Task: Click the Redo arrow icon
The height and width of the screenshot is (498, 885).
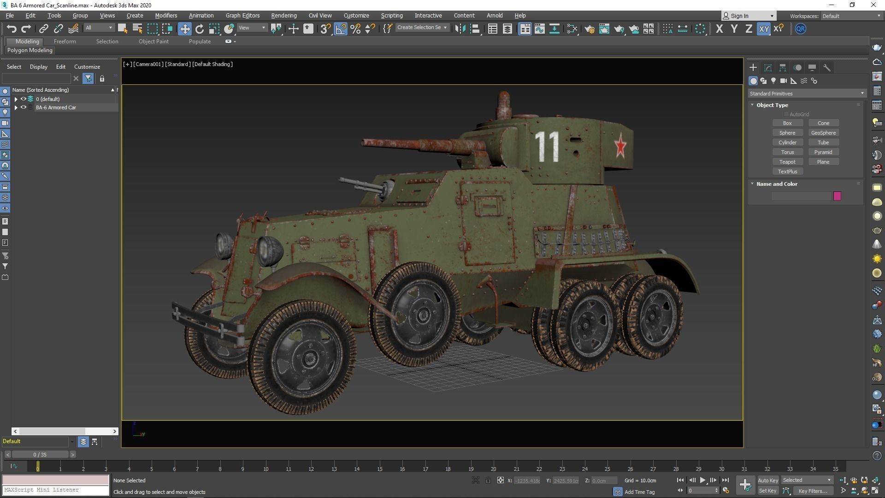Action: coord(26,29)
